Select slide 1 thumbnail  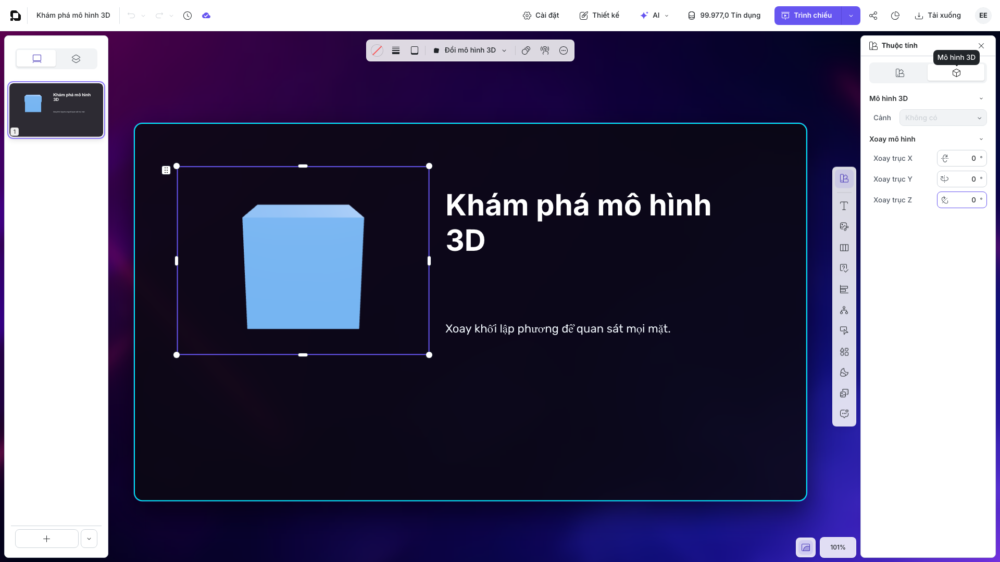coord(56,110)
